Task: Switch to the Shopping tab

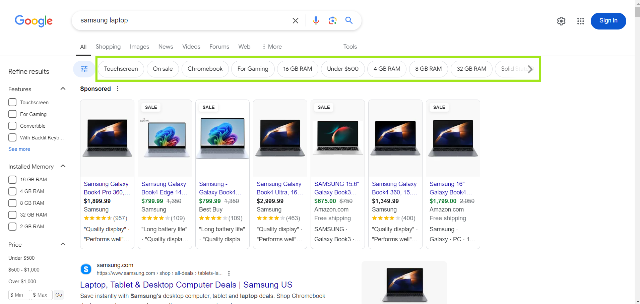Action: (108, 47)
